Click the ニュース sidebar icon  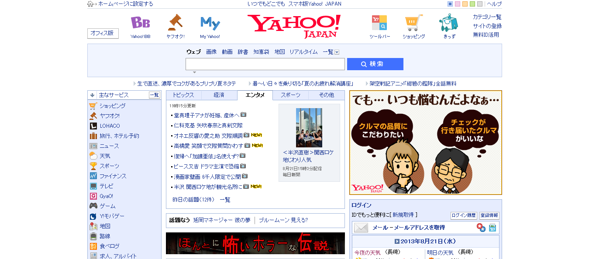[93, 146]
